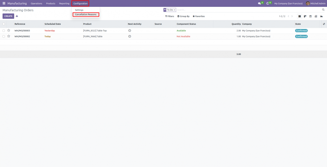Click the CREATE button
The height and width of the screenshot is (167, 327).
(x=8, y=16)
